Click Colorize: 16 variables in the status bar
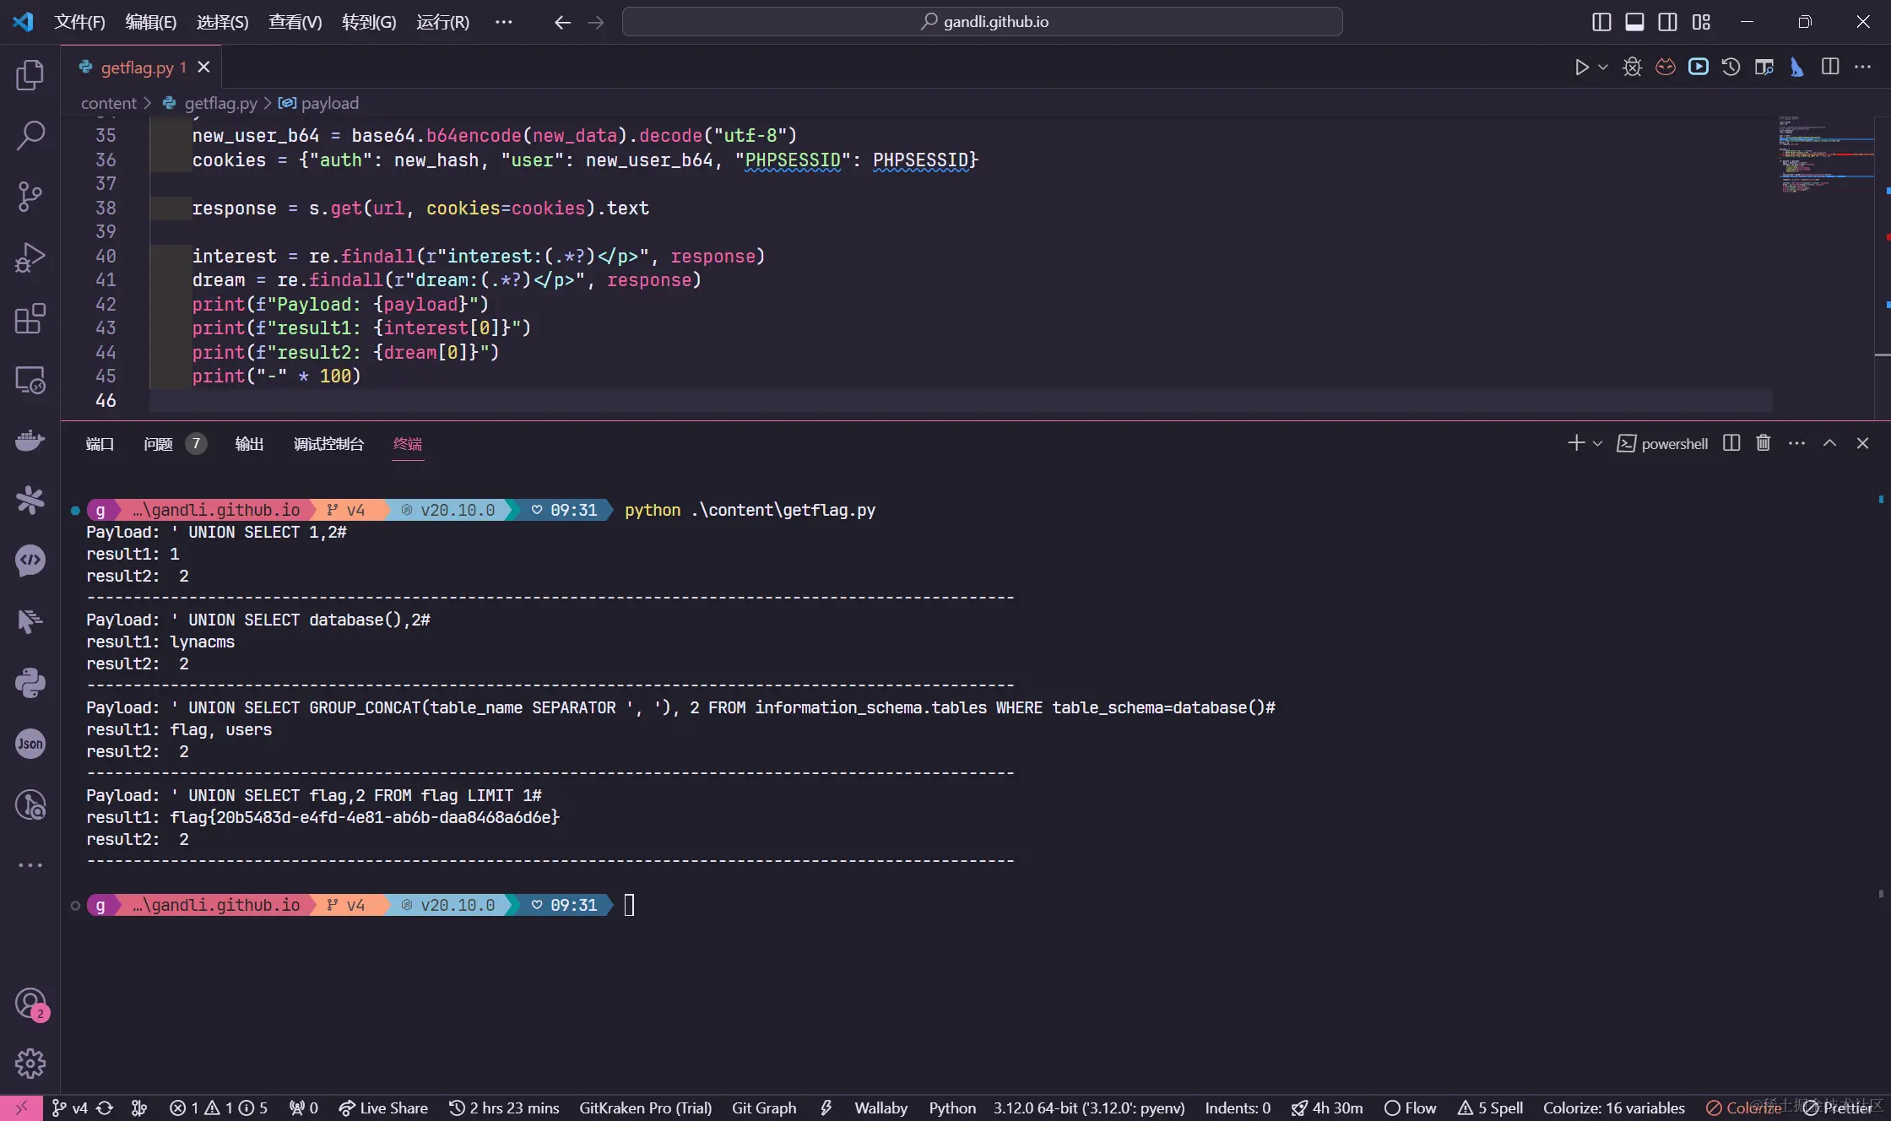This screenshot has width=1891, height=1121. [1612, 1107]
